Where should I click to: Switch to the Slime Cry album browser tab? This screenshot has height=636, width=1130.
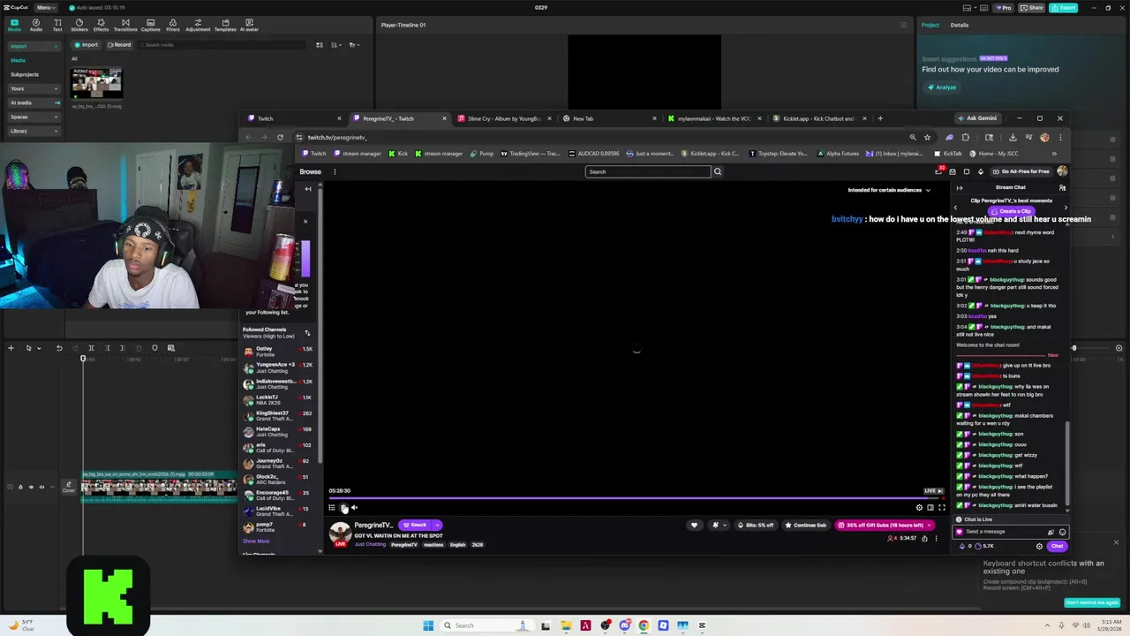coord(503,118)
